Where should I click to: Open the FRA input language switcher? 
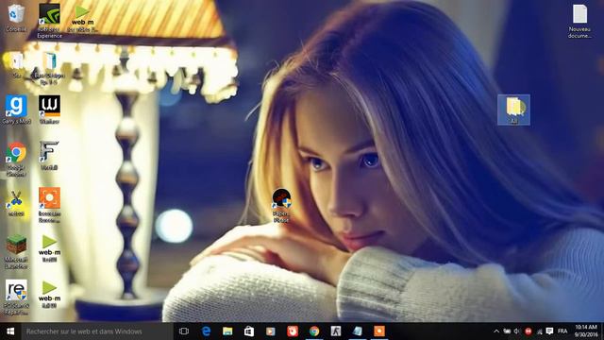[x=562, y=331]
